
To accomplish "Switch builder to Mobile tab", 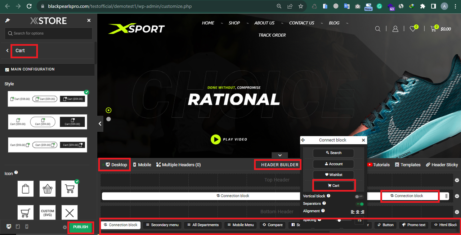I will pyautogui.click(x=142, y=164).
